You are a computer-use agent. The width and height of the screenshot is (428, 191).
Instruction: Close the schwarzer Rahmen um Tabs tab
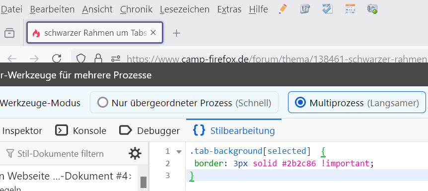pos(153,33)
